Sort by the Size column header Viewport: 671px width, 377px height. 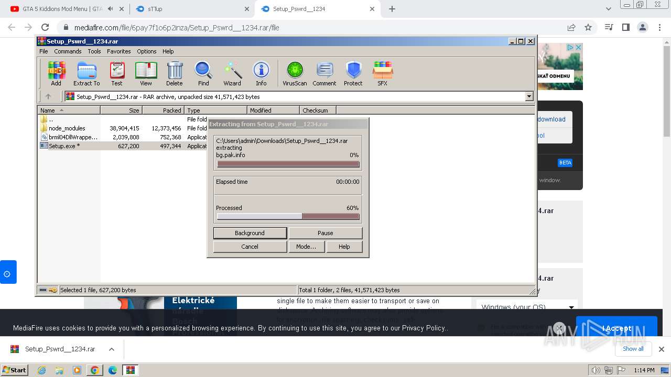[x=121, y=110]
